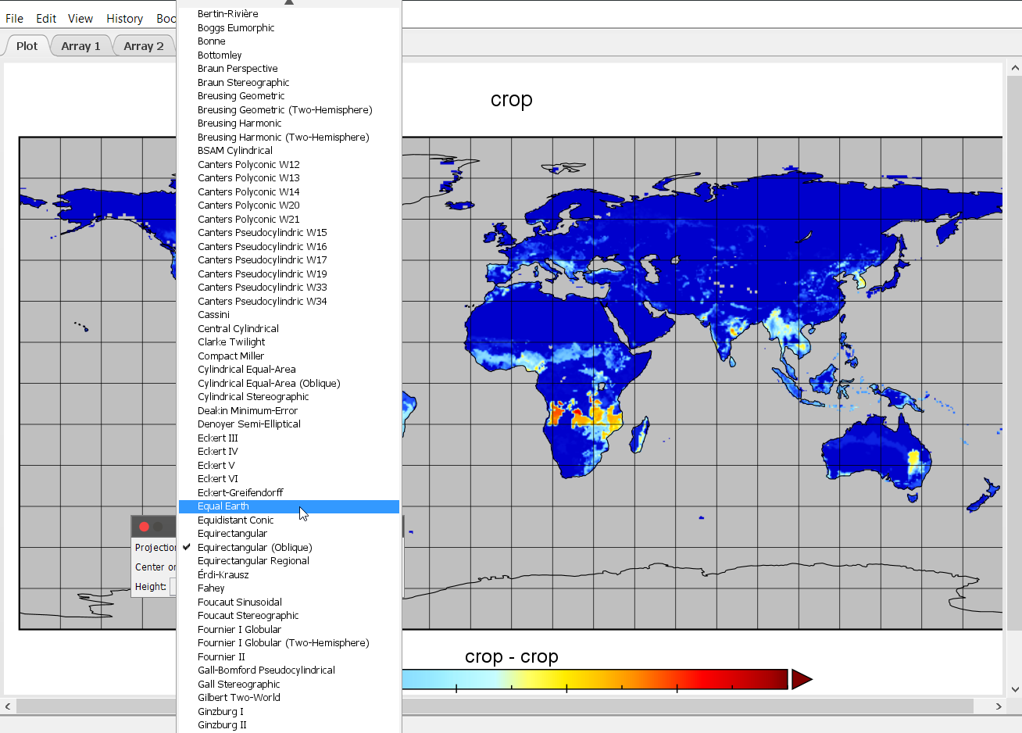Pick Boggs Eumorphic projection
Viewport: 1022px width, 733px height.
(x=289, y=28)
